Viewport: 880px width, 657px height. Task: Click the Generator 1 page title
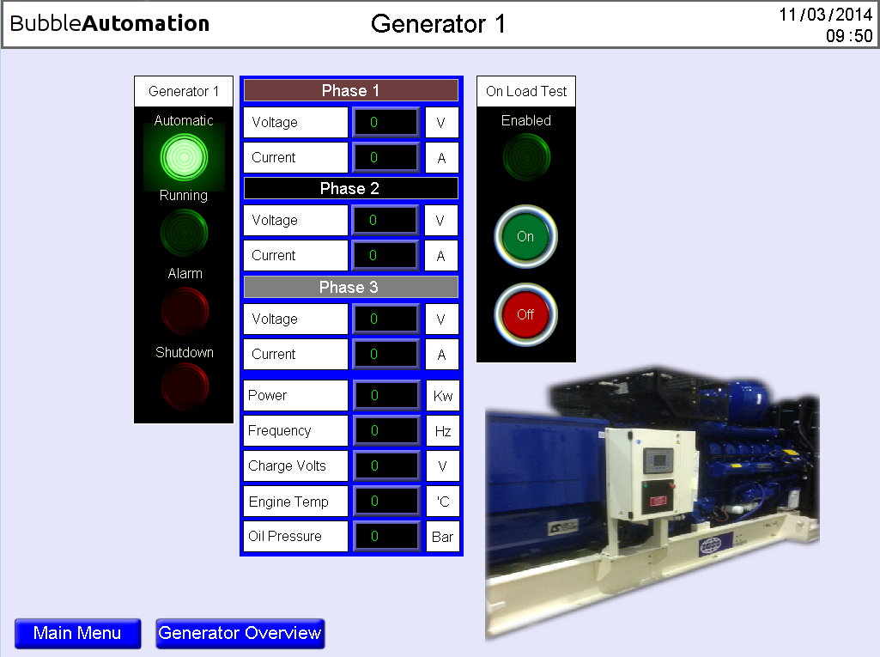[x=439, y=24]
